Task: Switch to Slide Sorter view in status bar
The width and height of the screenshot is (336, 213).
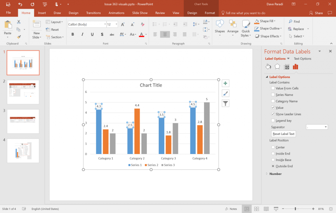Action: (257, 209)
